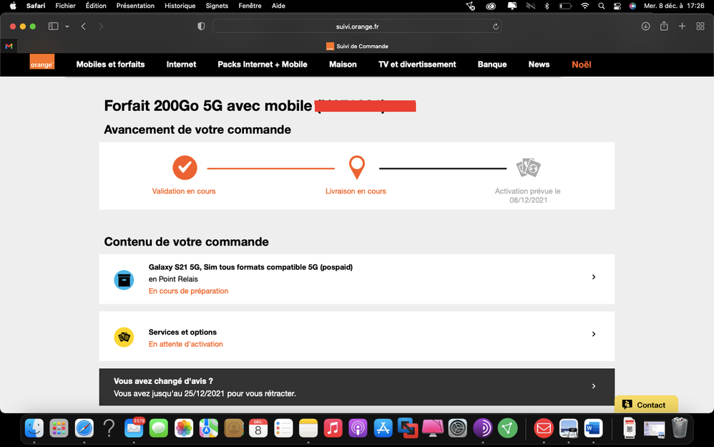Open the Historique menu in menu bar

pos(180,6)
